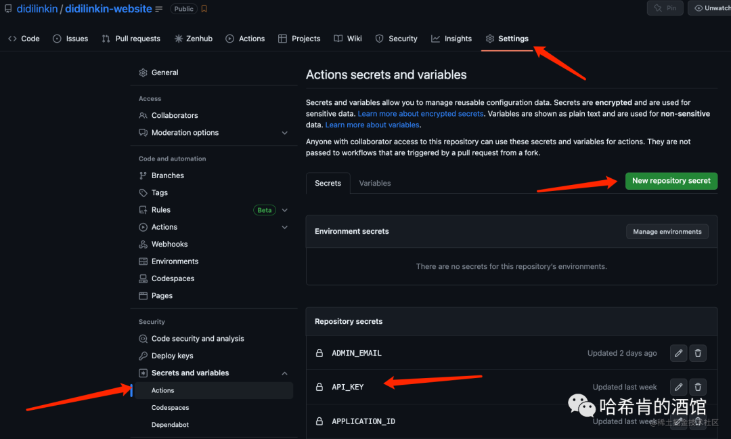Click the Unwatch button
731x439 pixels.
tap(709, 8)
